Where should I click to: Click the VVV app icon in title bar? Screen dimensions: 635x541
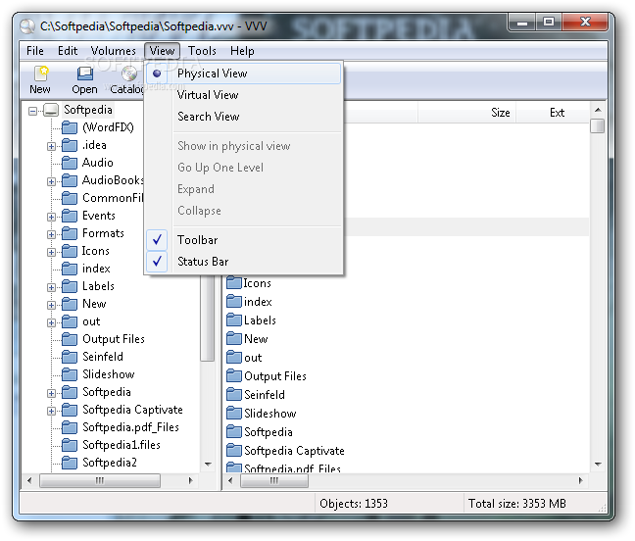click(28, 26)
